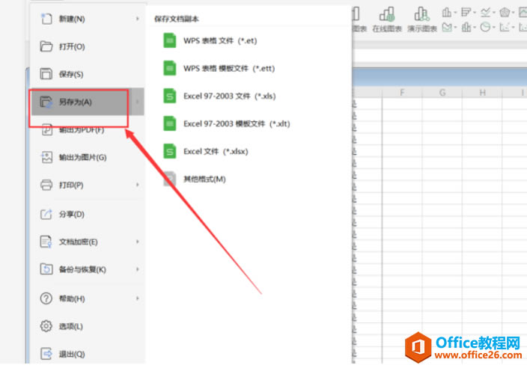
Task: Expand the 打印(P) submenu arrow
Action: [x=138, y=185]
